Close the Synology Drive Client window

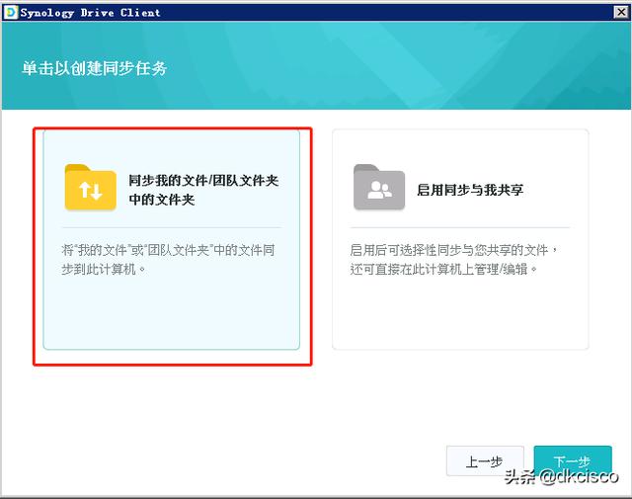pyautogui.click(x=621, y=13)
